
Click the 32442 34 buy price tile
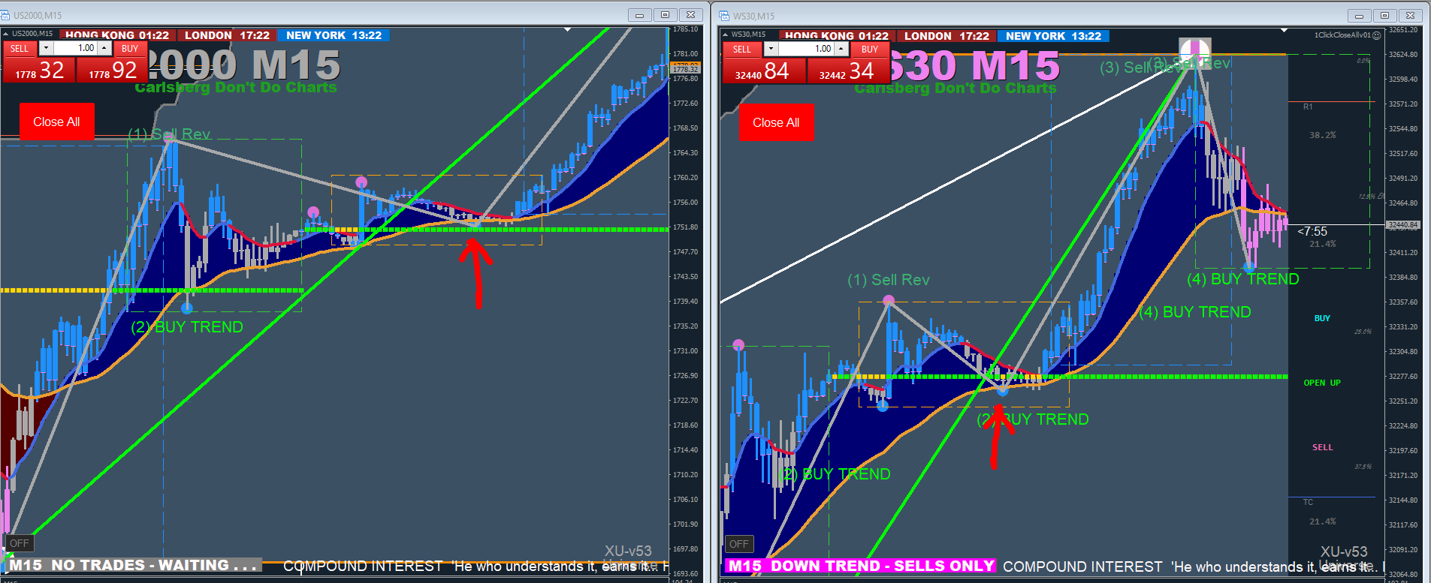coord(847,71)
